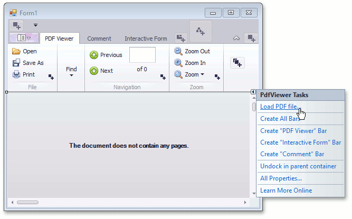Screen dimensions: 352x219
Task: Click the File group caption
Action: (x=32, y=87)
